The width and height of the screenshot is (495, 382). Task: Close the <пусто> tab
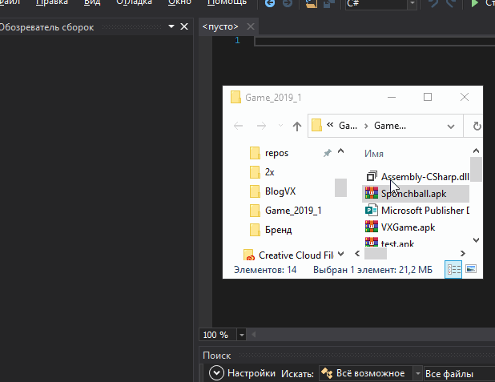(x=251, y=26)
